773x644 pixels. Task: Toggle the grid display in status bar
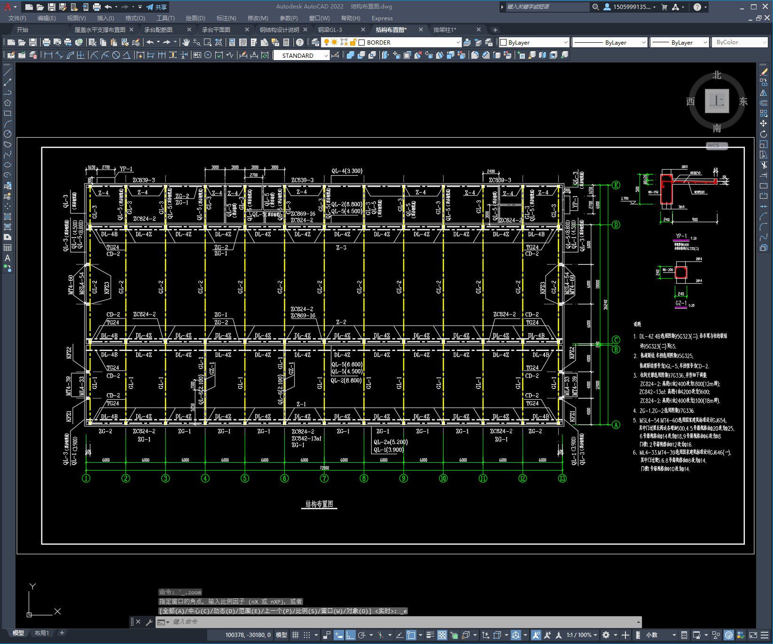tap(295, 635)
